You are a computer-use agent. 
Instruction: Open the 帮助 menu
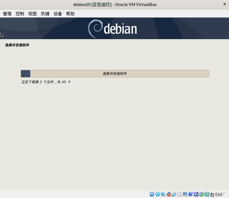coord(70,14)
